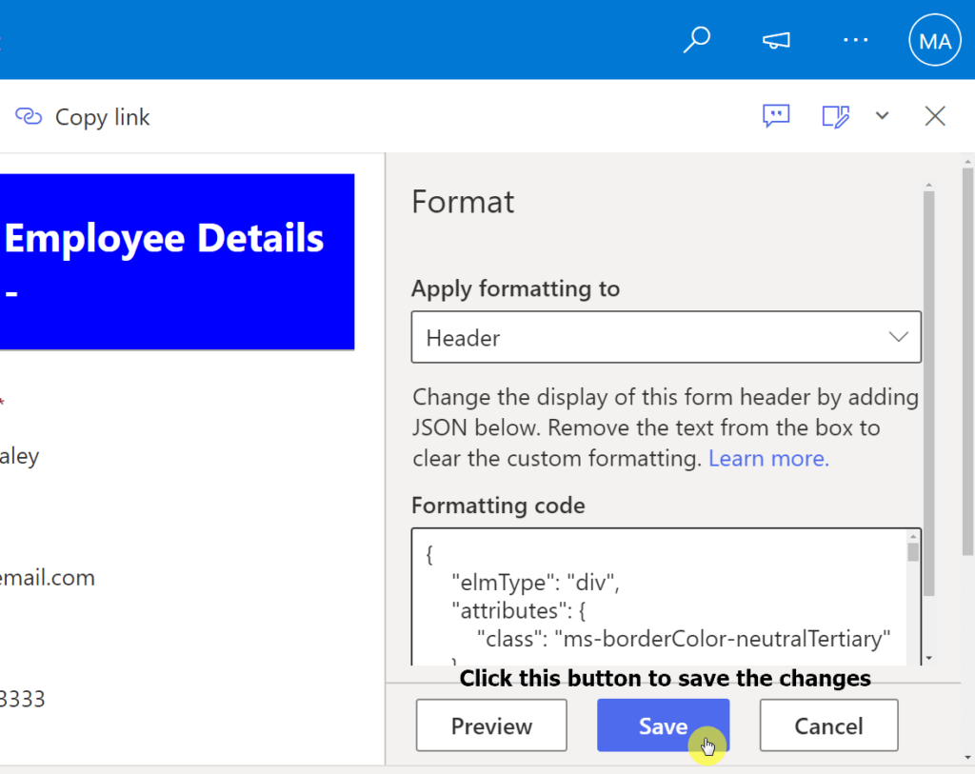Open the search magnifier icon

[x=697, y=40]
